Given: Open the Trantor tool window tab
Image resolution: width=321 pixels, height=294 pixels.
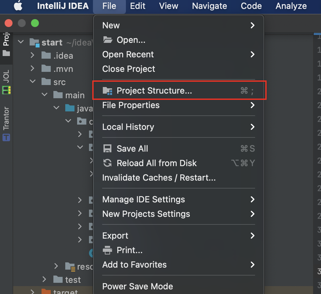Looking at the screenshot, I should tap(6, 124).
